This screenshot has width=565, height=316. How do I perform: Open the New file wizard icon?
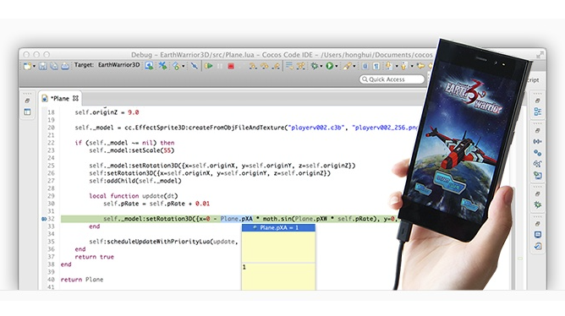[27, 66]
